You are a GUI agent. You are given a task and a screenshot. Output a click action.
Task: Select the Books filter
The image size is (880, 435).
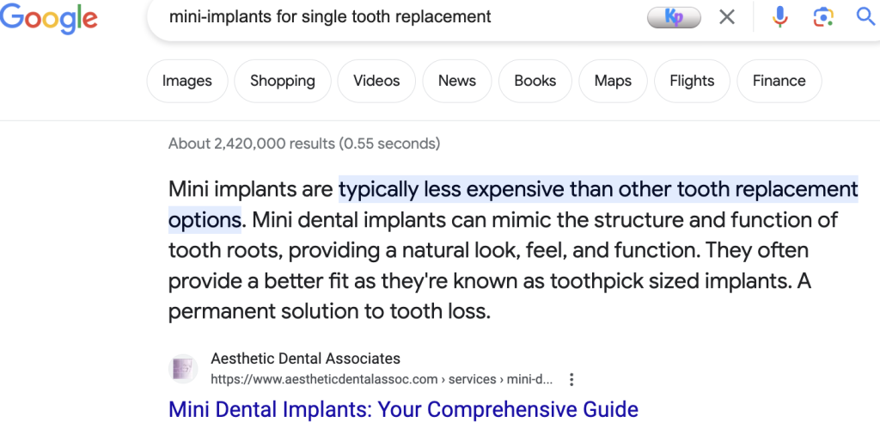tap(535, 81)
